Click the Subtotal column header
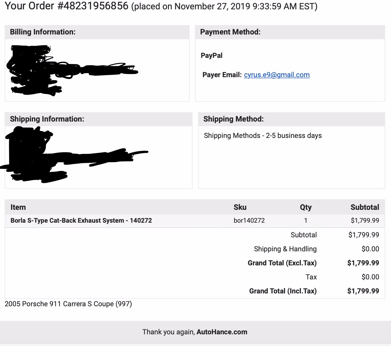The width and height of the screenshot is (391, 346). pos(365,207)
